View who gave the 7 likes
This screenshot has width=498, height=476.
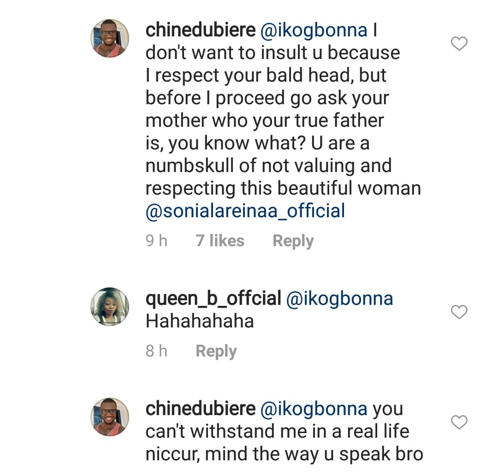[x=220, y=241]
